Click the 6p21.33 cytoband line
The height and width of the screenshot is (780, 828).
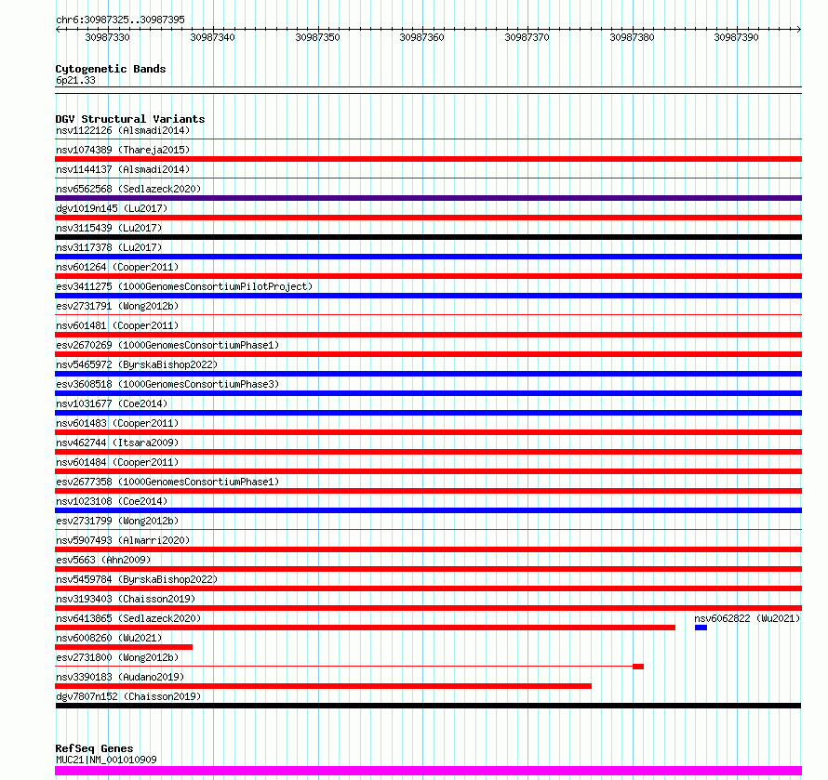click(x=428, y=90)
